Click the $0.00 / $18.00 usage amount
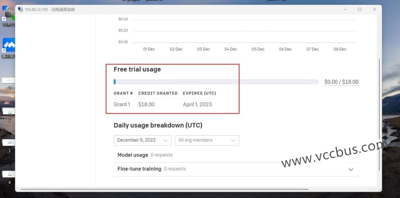Viewport: 400px width, 198px height. 341,82
